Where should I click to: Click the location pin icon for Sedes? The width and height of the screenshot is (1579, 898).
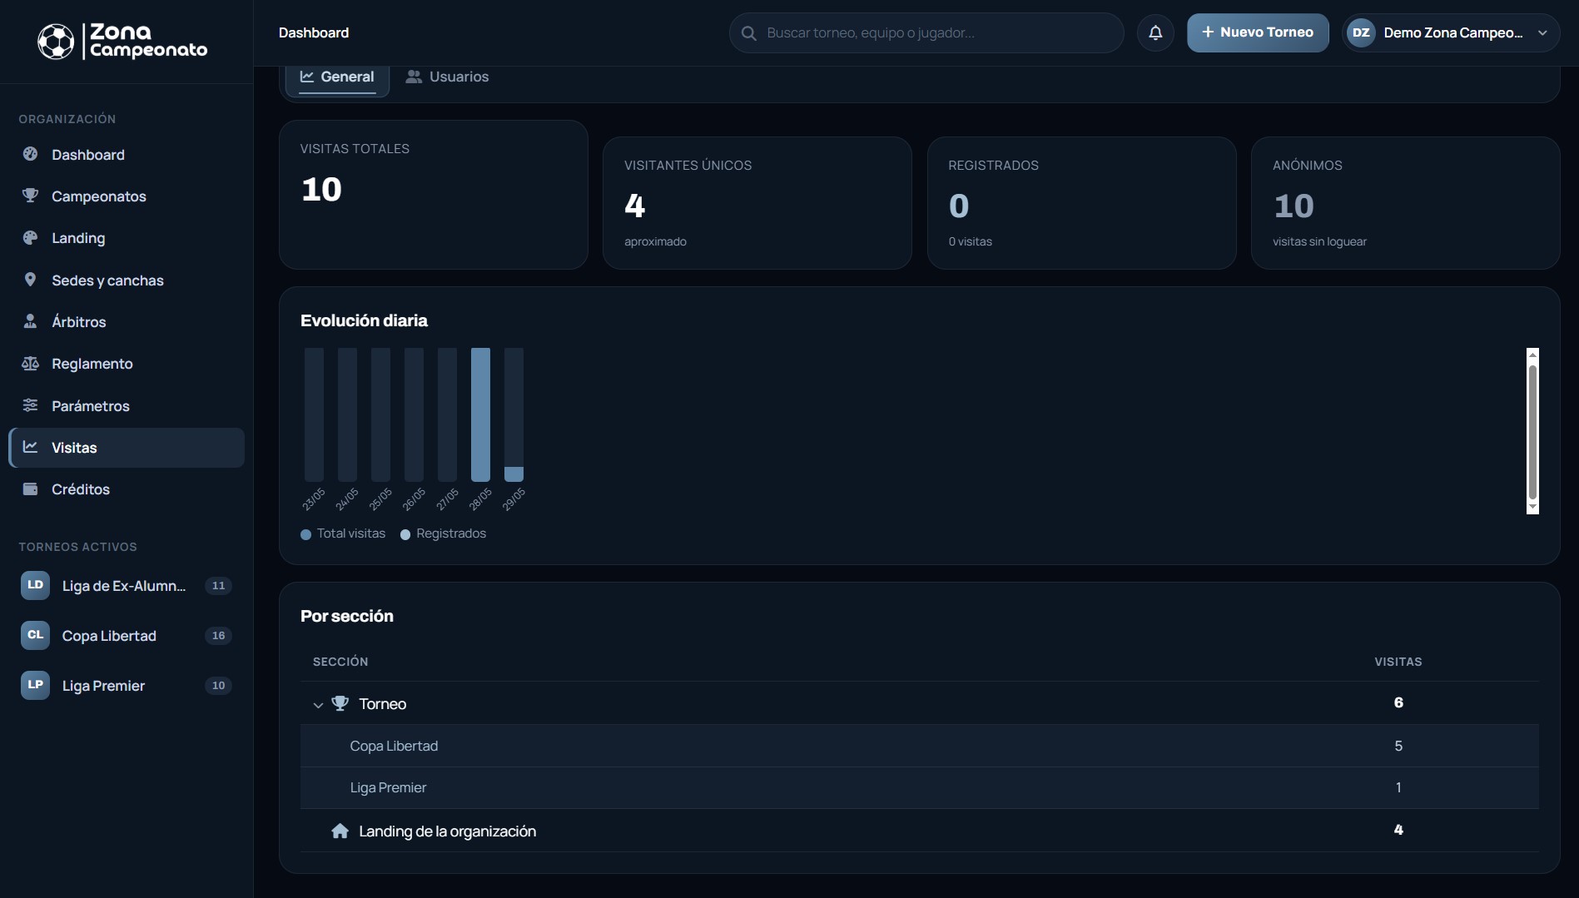pyautogui.click(x=31, y=280)
